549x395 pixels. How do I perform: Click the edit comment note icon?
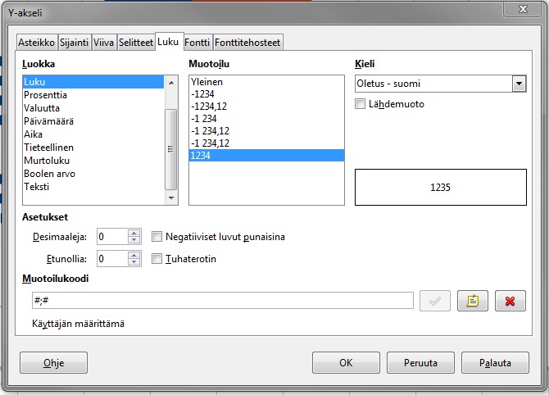472,301
